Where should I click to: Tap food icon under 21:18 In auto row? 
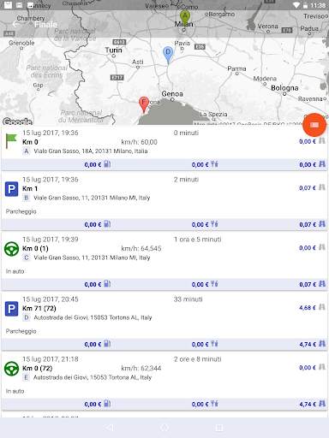tap(214, 404)
